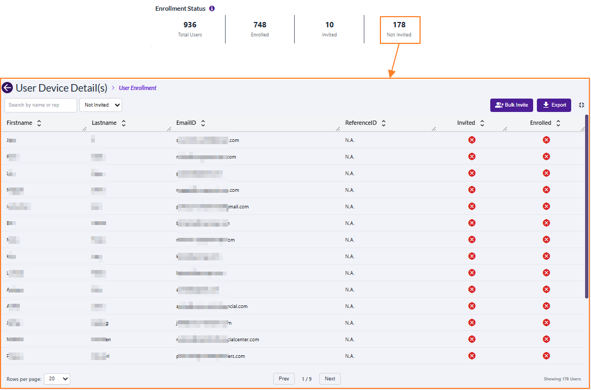Click the collapse view icon beside Export
The width and height of the screenshot is (591, 390).
[x=581, y=105]
